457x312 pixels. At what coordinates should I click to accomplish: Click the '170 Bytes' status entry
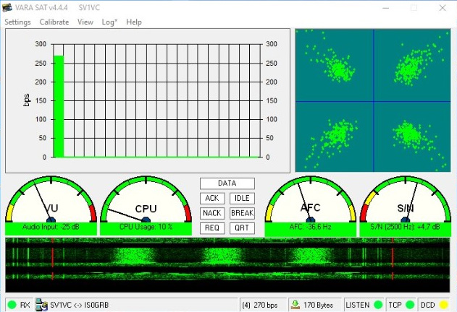point(318,305)
